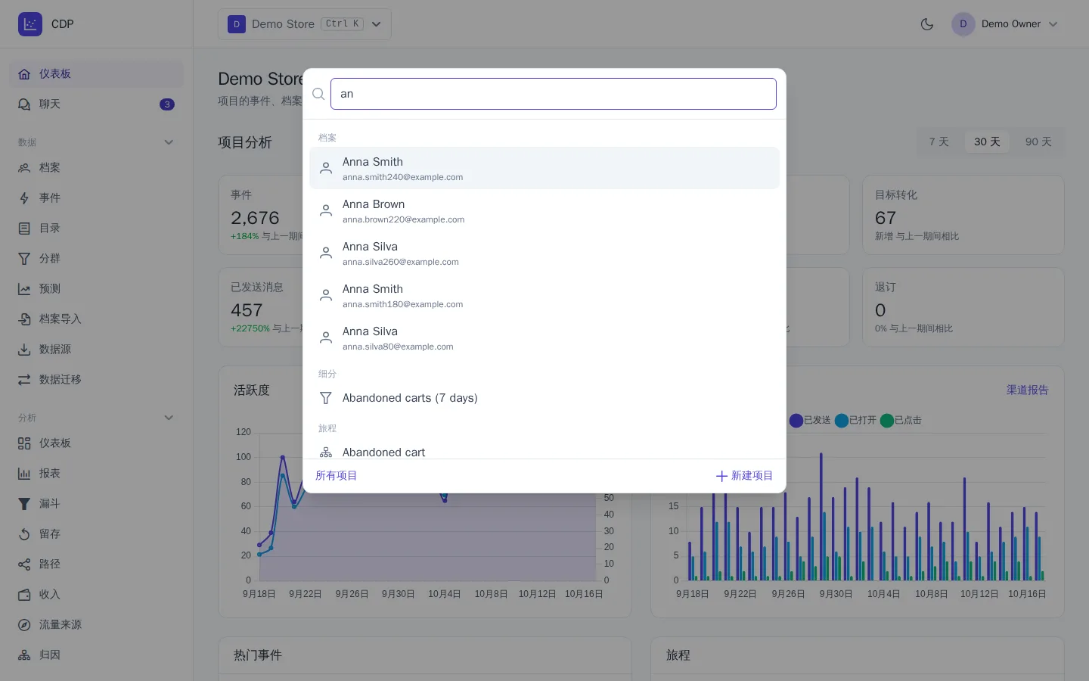Toggle 已打开 legend series

click(855, 420)
